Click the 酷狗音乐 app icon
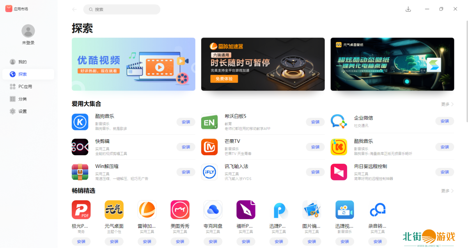The image size is (468, 248). (80, 122)
